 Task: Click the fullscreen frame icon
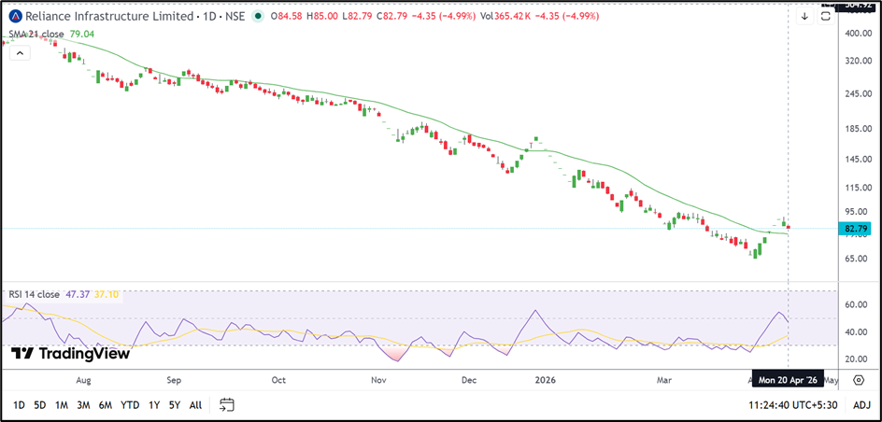point(826,16)
